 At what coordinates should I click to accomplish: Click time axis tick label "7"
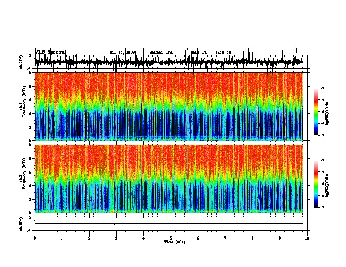pos(225,238)
